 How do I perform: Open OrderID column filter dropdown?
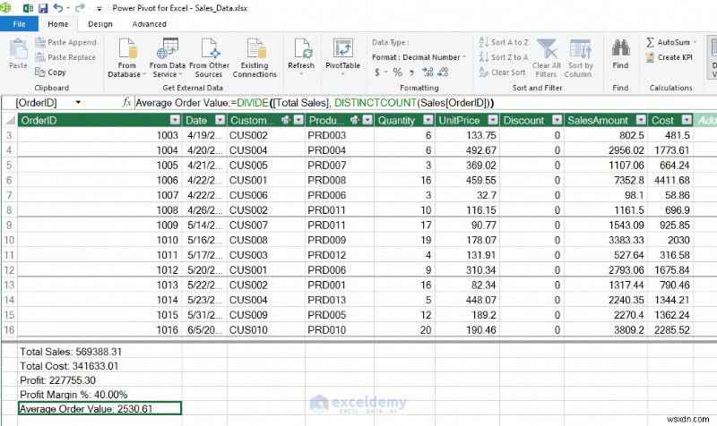tap(175, 120)
